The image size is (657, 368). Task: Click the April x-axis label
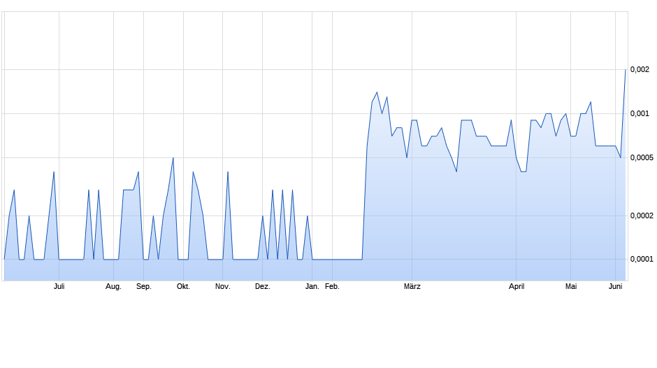[517, 287]
